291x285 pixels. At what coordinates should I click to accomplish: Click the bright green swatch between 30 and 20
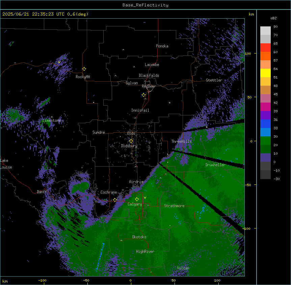click(x=265, y=141)
